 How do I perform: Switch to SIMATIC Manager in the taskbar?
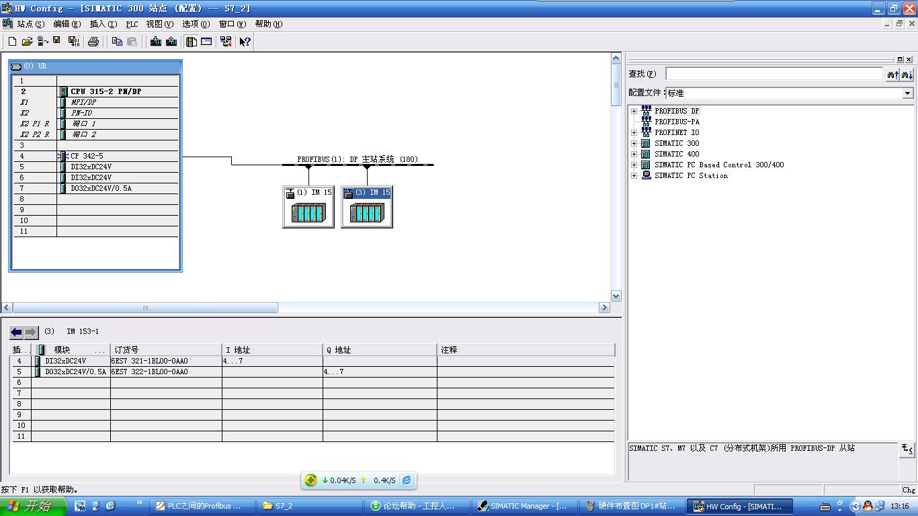point(522,506)
